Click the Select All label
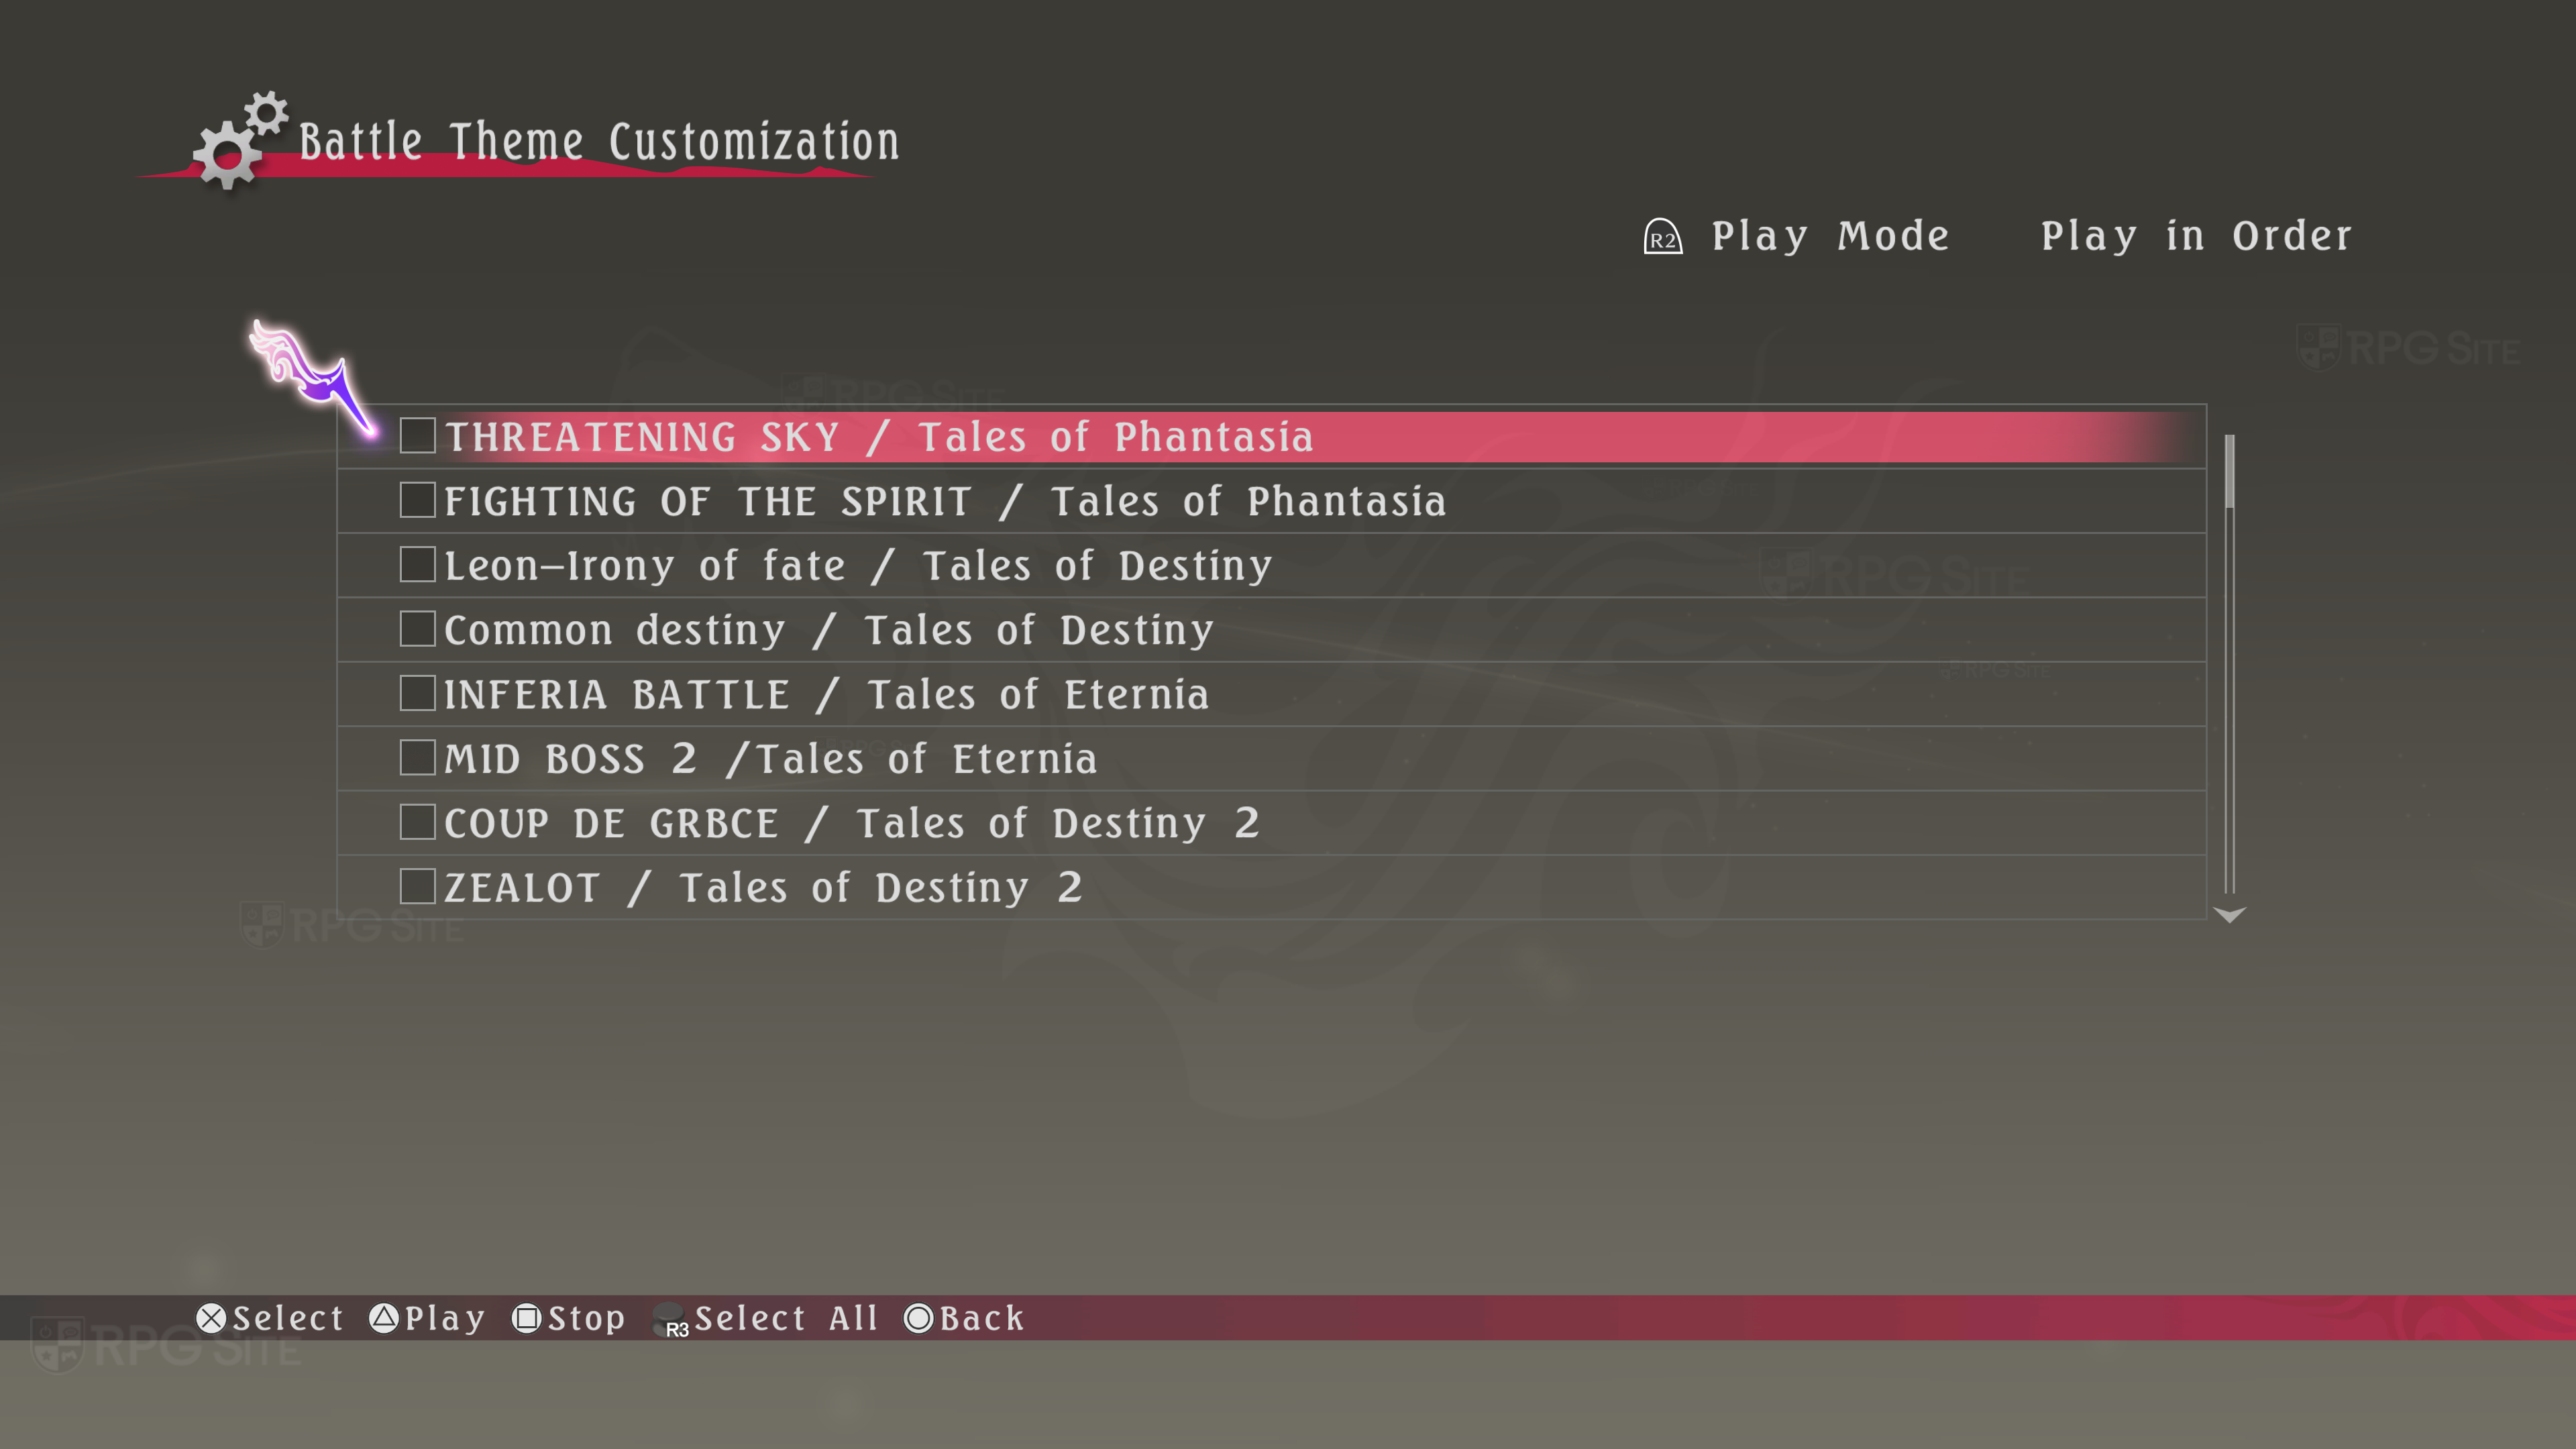The height and width of the screenshot is (1449, 2576). click(x=786, y=1318)
